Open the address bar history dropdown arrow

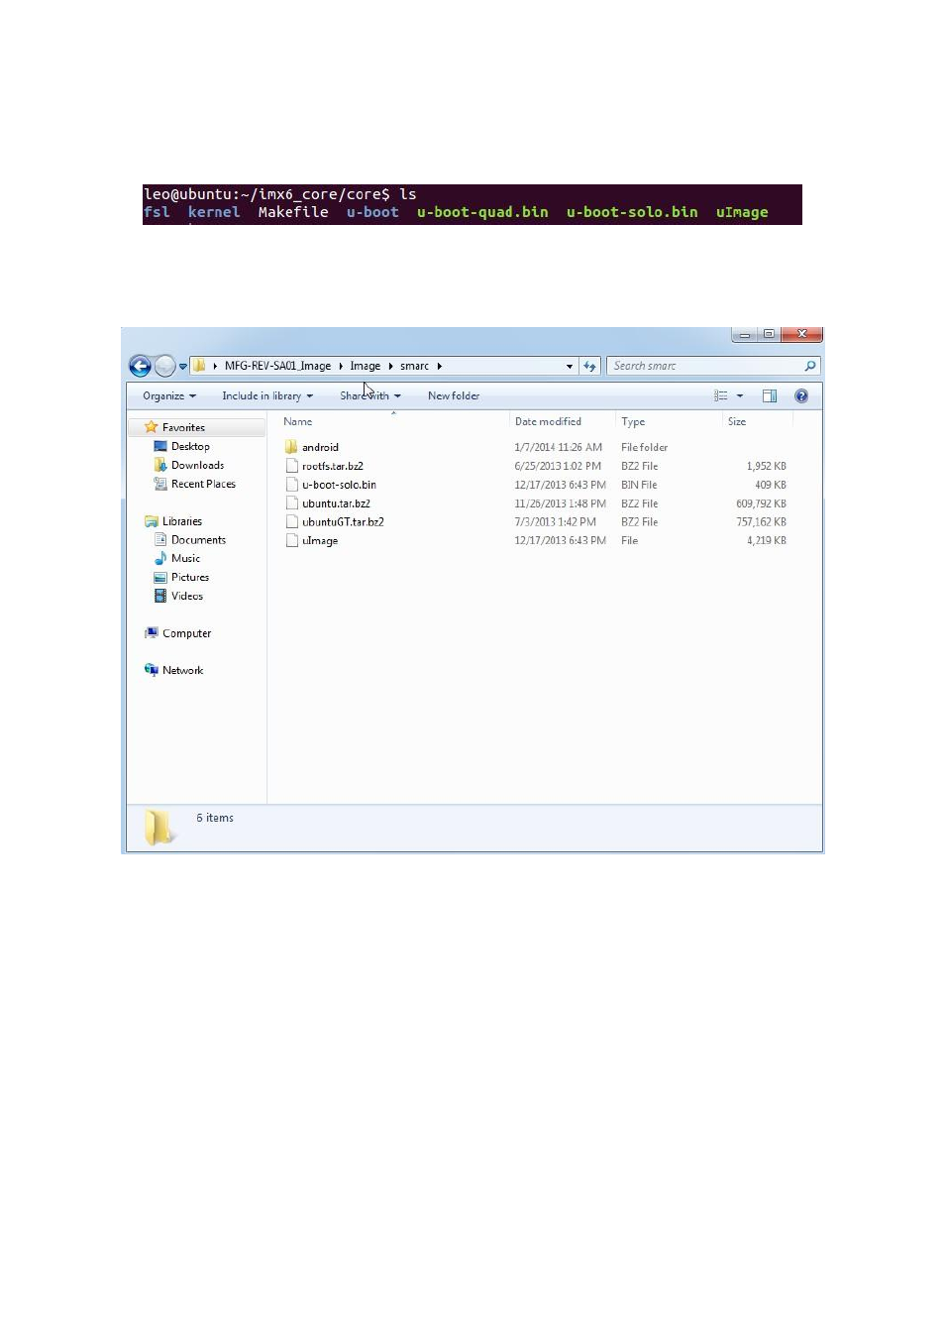[x=570, y=367]
